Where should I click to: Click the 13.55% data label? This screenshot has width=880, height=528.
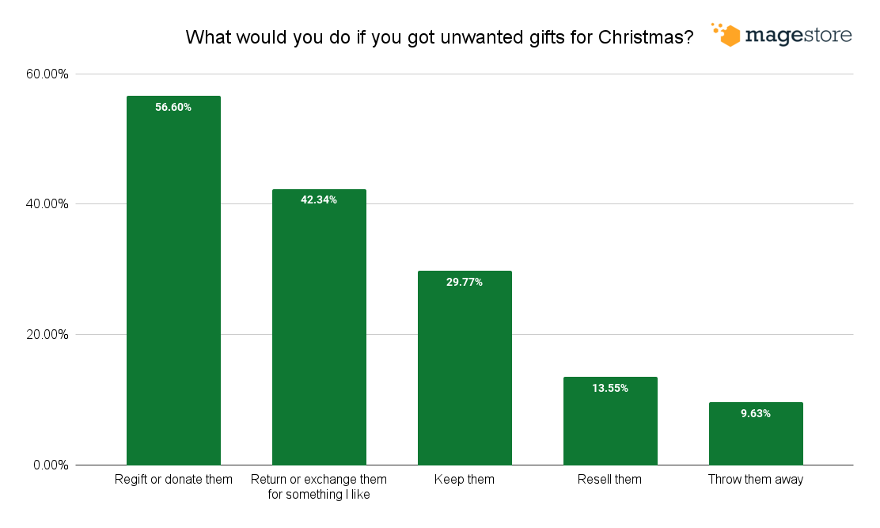610,388
